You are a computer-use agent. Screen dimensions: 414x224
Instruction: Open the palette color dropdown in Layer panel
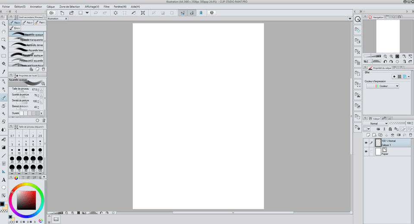pos(367,129)
